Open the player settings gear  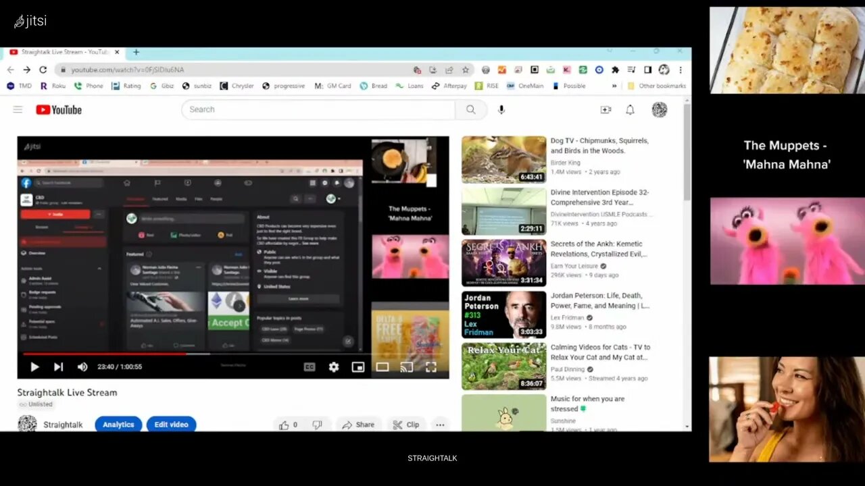pyautogui.click(x=334, y=367)
